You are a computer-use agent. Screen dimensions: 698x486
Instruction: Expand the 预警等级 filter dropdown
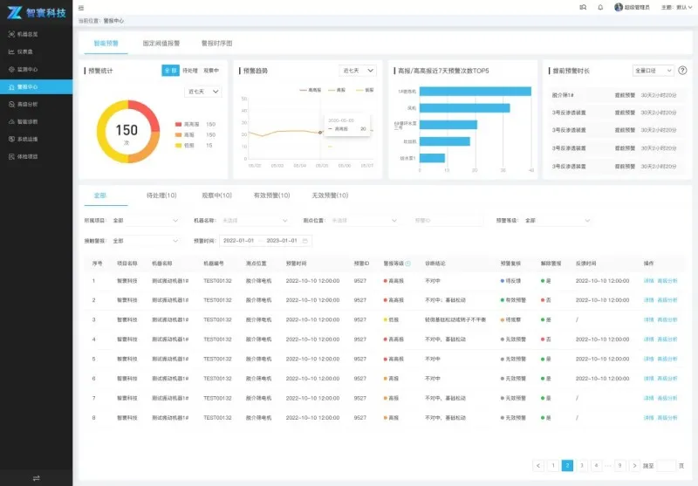551,221
